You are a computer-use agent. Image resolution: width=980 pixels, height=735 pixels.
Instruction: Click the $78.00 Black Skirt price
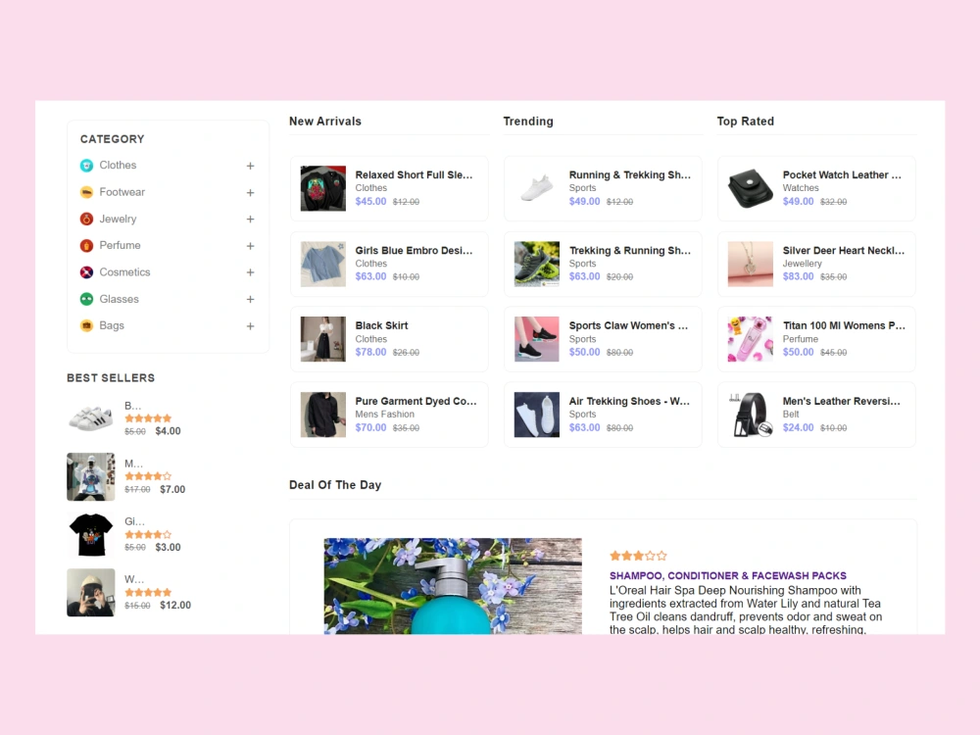click(x=370, y=352)
